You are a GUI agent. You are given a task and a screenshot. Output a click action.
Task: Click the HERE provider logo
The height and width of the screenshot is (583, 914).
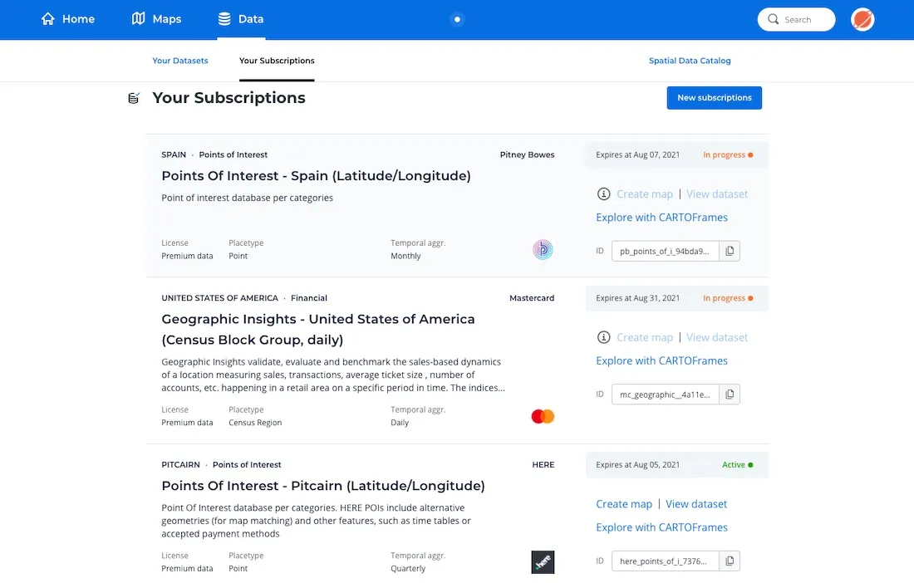pos(543,562)
